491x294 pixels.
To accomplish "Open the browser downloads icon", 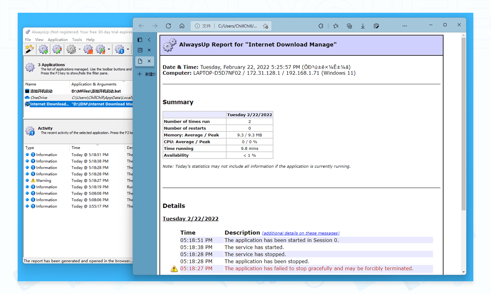I will (363, 26).
